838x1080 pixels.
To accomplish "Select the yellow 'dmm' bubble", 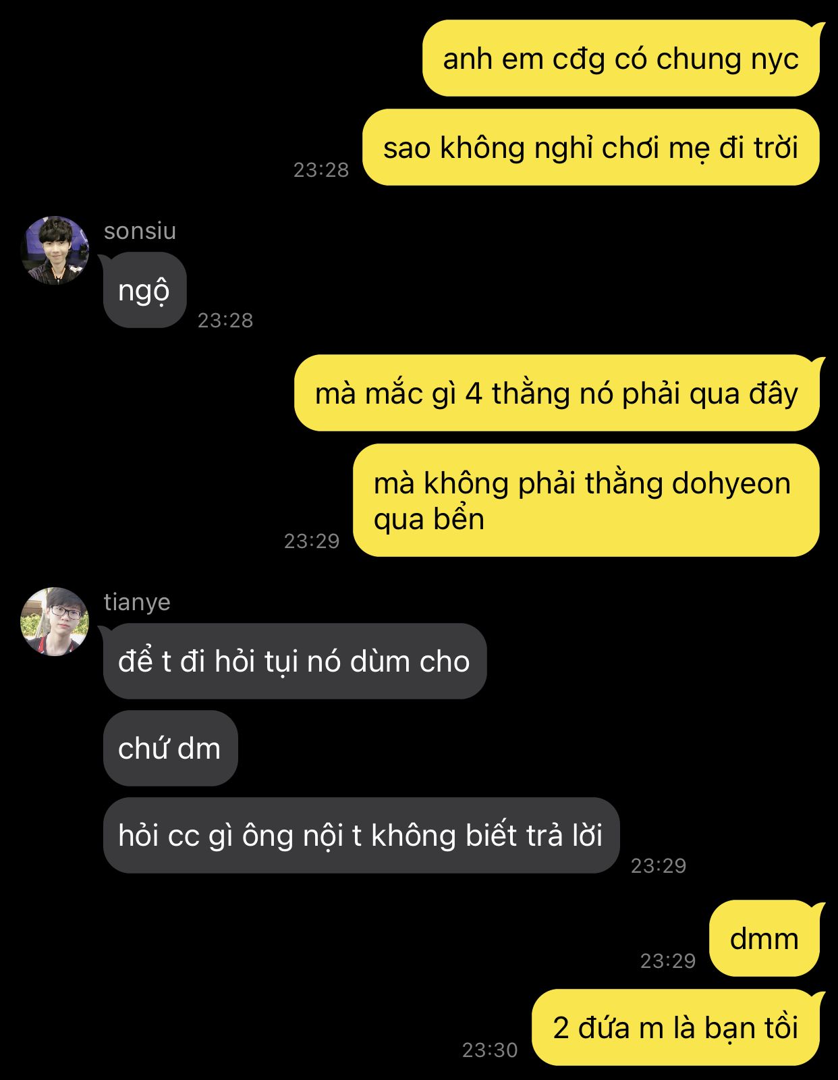I will pyautogui.click(x=764, y=938).
